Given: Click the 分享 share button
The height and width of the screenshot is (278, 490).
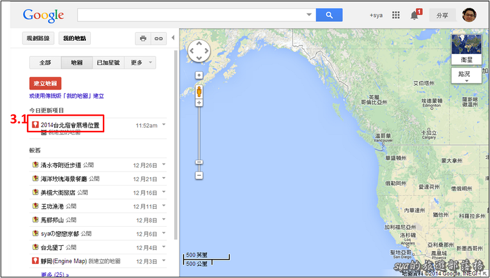Looking at the screenshot, I should click(x=442, y=15).
